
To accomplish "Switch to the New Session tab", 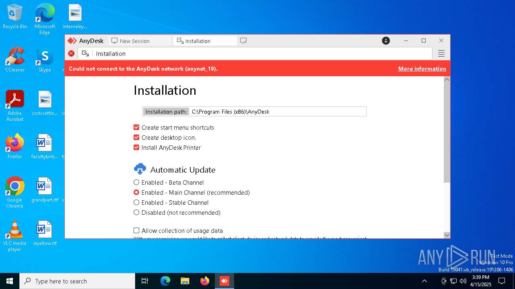I will pos(140,41).
